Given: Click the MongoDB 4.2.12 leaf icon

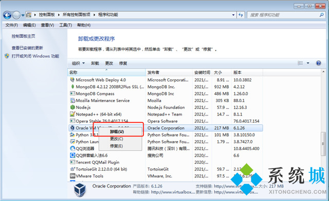Looking at the screenshot, I should pyautogui.click(x=72, y=87).
